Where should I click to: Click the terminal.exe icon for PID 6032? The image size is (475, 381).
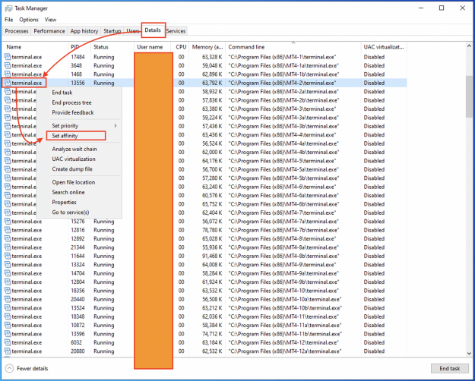click(x=8, y=342)
